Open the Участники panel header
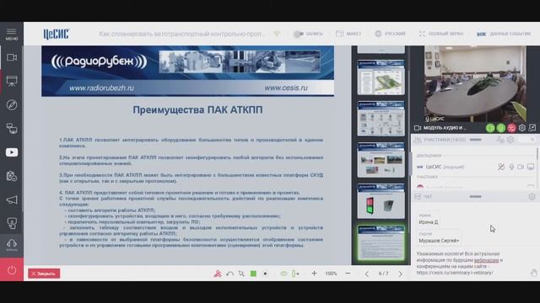540x303 pixels. click(x=445, y=140)
